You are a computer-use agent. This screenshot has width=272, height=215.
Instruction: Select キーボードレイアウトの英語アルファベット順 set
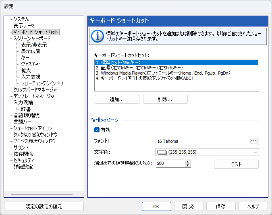(176, 78)
